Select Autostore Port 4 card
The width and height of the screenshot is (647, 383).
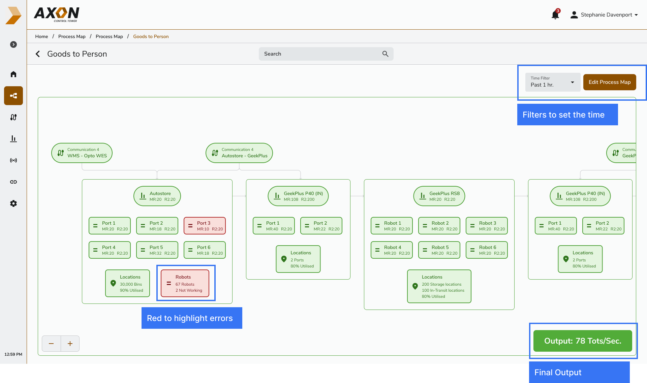coord(110,250)
